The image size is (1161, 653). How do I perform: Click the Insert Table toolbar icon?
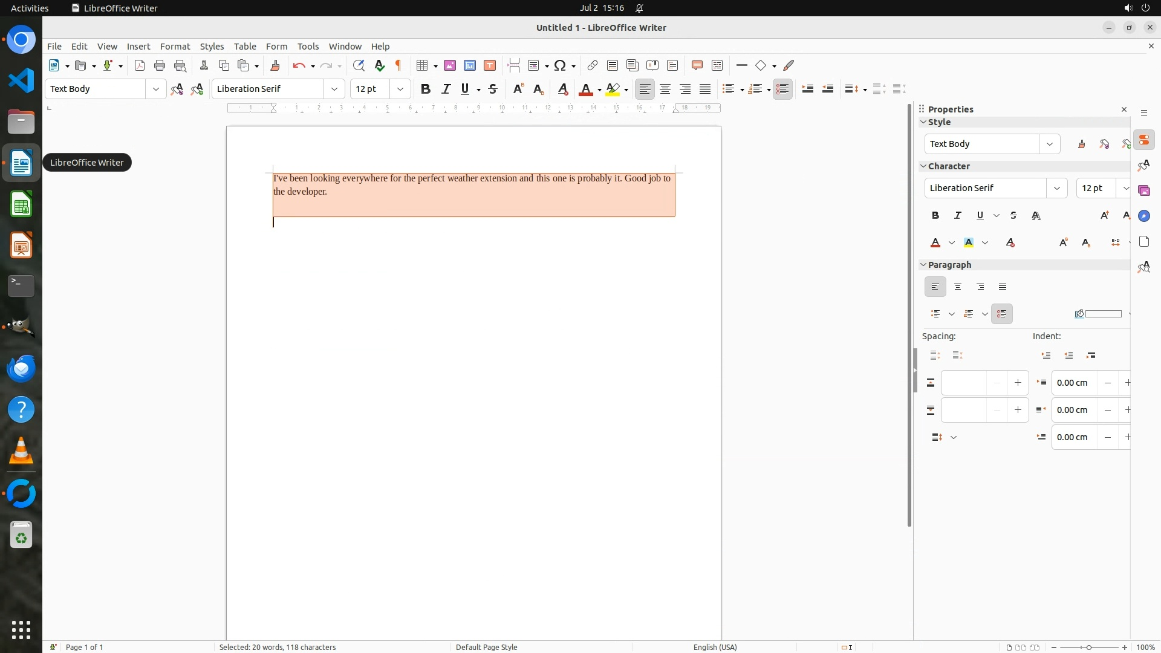point(422,65)
